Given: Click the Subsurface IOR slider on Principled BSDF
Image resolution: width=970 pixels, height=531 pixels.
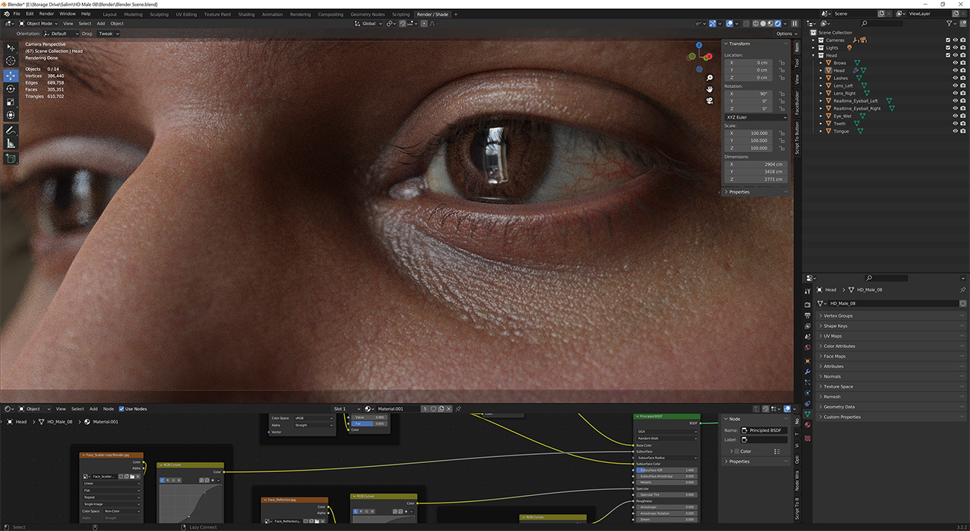Looking at the screenshot, I should [x=666, y=469].
